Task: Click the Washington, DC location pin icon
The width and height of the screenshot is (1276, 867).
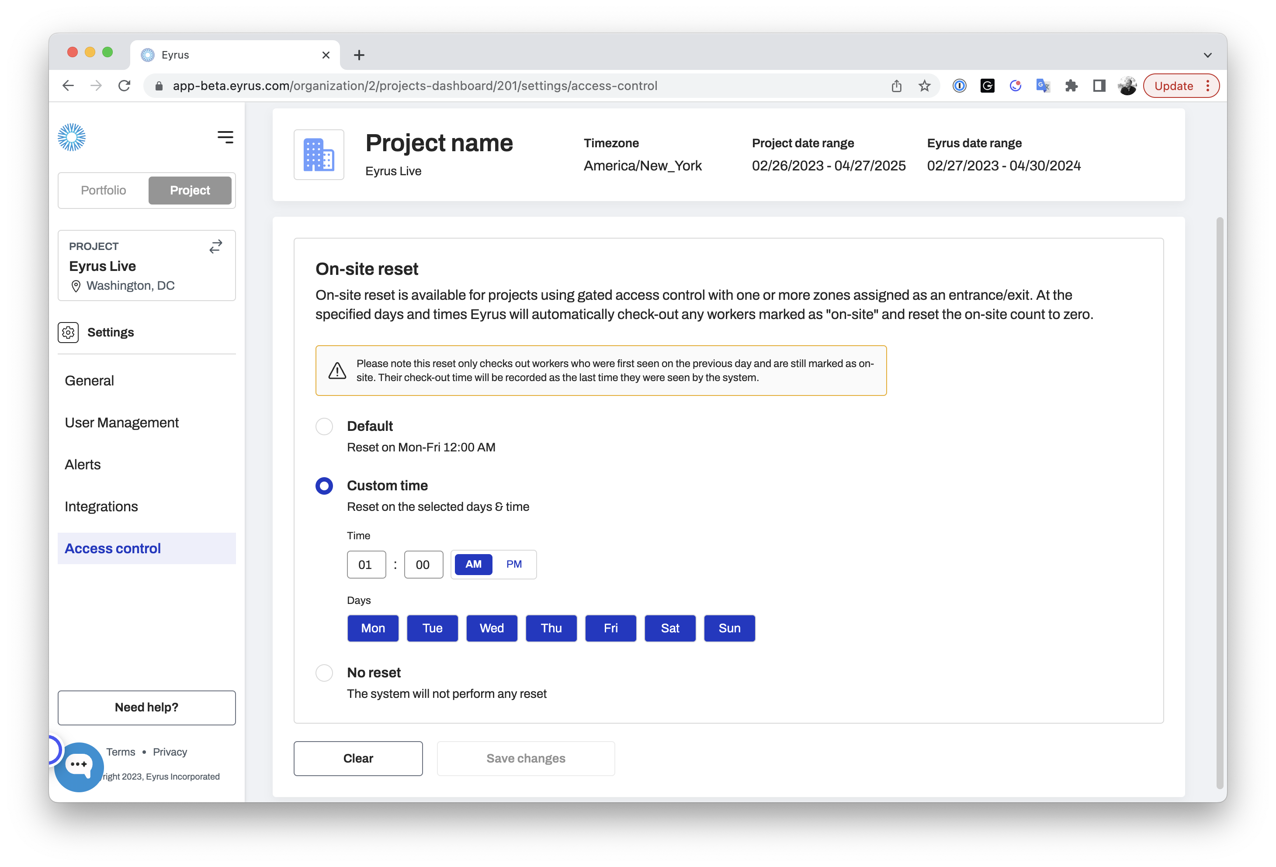Action: (76, 286)
